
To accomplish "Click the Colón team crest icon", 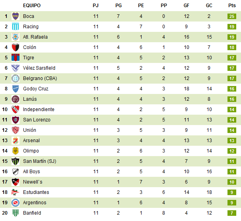I will click(x=16, y=47).
